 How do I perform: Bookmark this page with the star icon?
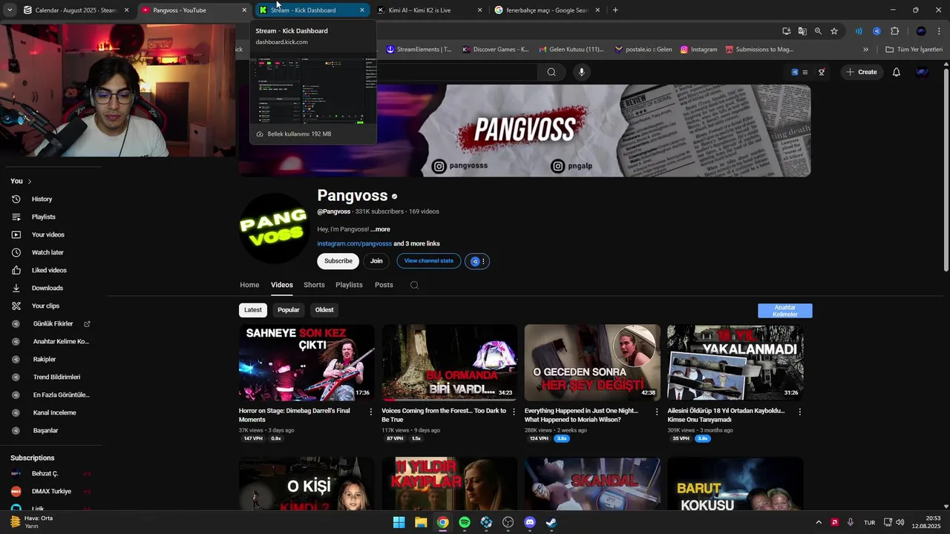(834, 31)
